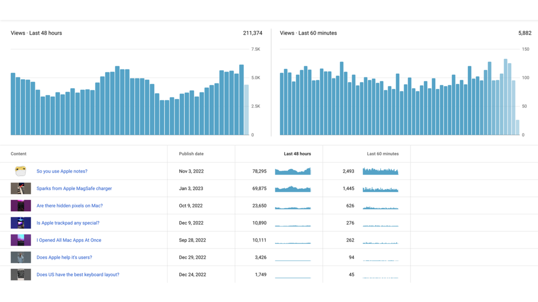The height and width of the screenshot is (302, 538).
Task: Click the Dec 29, 2022 publish date
Action: point(193,258)
